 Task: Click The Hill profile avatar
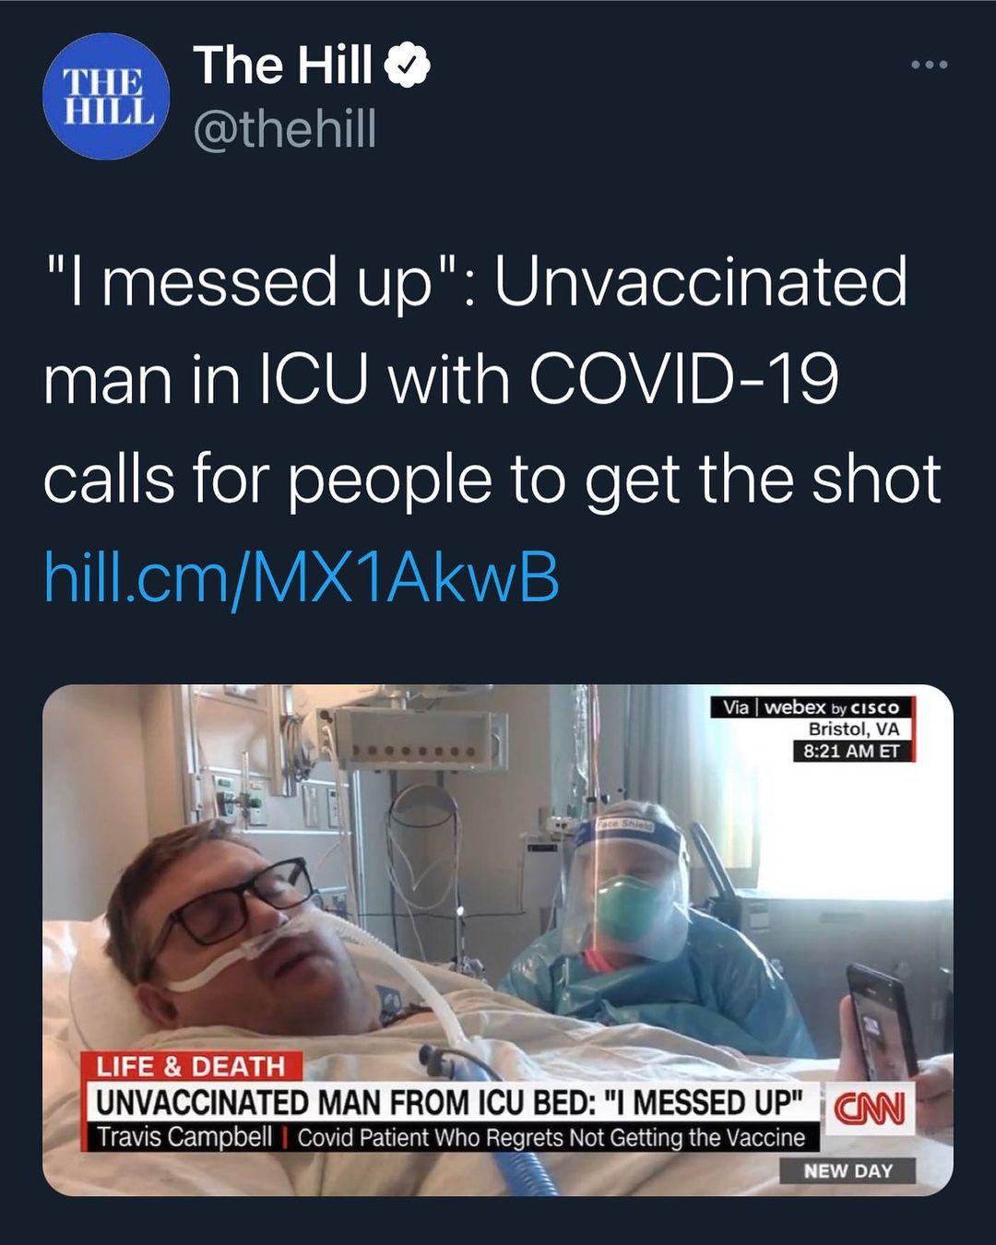[x=107, y=97]
